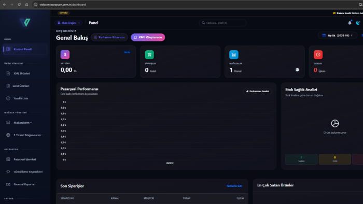Image resolution: width=363 pixels, height=204 pixels.
Task: Click the Tümünü Gör link
Action: point(234,186)
